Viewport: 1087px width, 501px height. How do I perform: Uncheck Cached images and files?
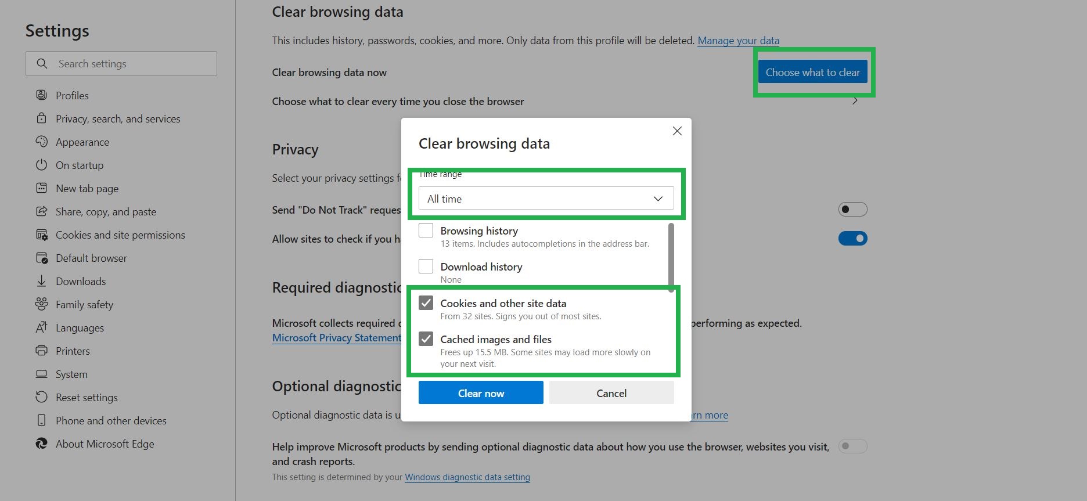coord(426,339)
